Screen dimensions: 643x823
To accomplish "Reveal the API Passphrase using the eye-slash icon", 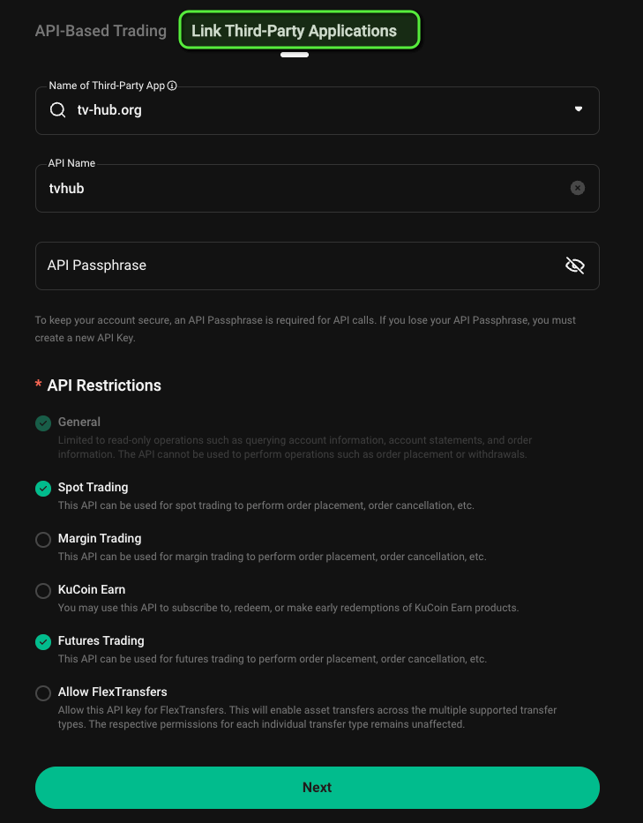I will click(x=574, y=266).
